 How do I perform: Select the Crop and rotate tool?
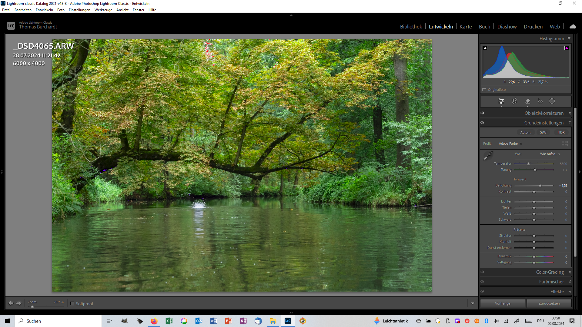point(514,101)
